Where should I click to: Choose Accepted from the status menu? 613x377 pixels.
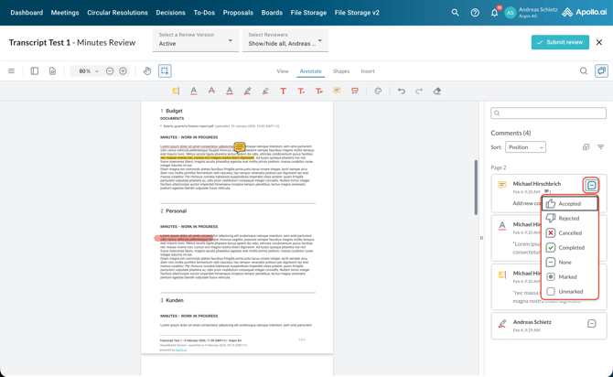(x=569, y=204)
